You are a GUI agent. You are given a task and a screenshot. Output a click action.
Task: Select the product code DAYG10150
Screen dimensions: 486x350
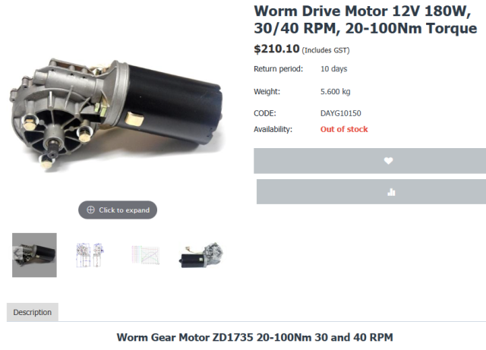(341, 113)
